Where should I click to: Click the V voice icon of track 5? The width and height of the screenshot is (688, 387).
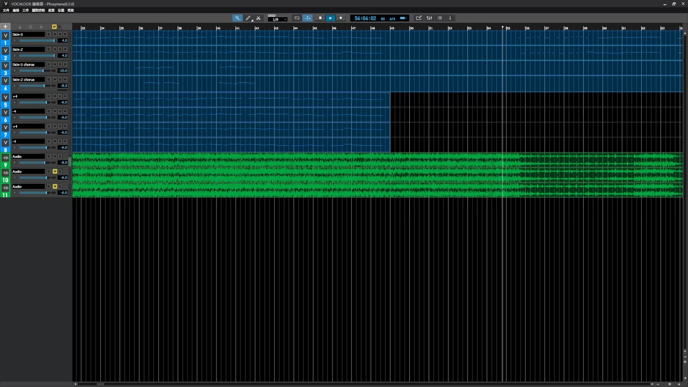[x=5, y=97]
